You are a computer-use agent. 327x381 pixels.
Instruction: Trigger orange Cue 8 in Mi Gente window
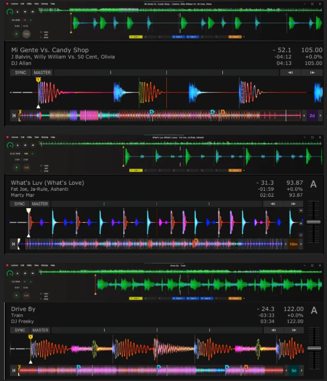pyautogui.click(x=235, y=37)
